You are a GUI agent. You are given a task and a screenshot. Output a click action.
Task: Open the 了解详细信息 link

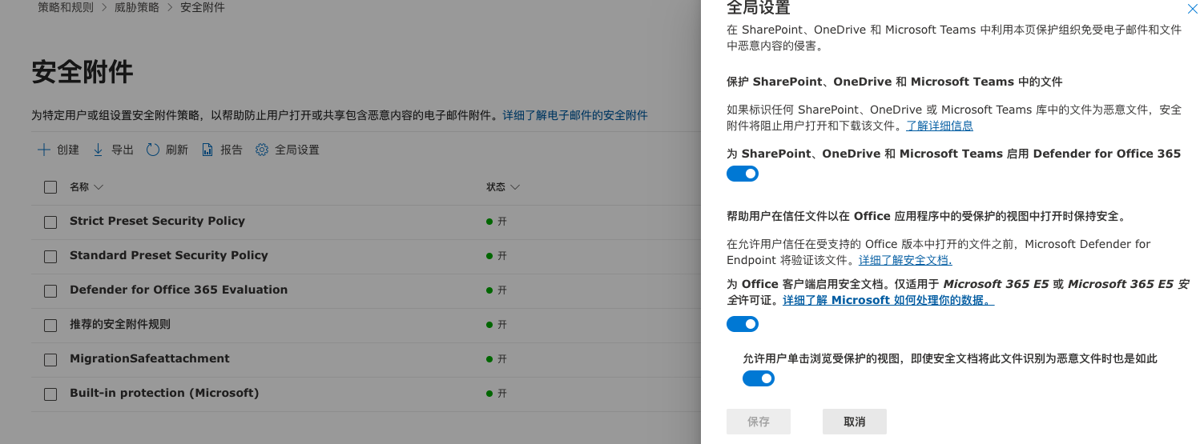click(x=940, y=126)
